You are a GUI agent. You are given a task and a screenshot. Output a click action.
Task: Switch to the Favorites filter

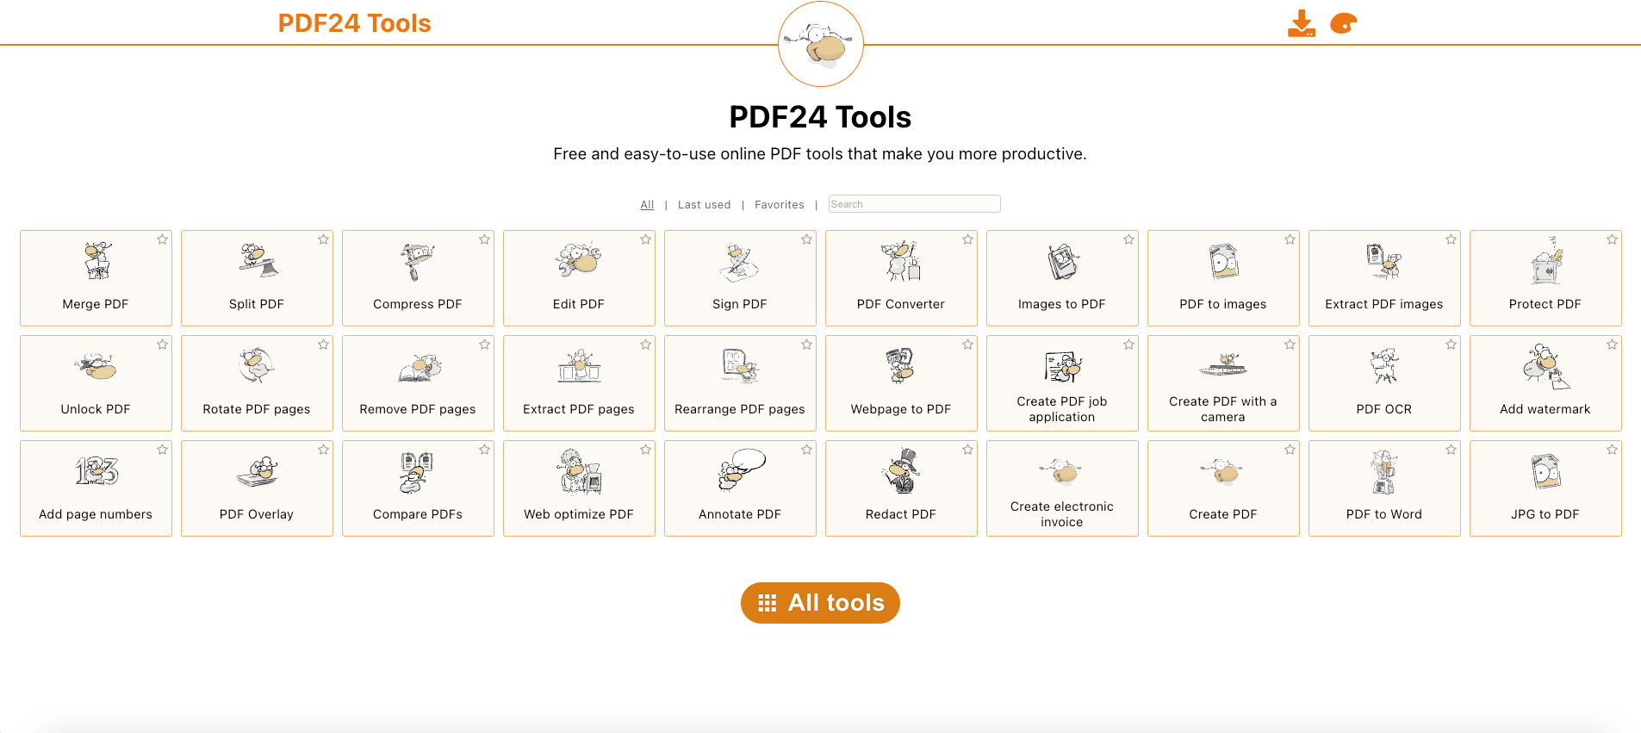(x=780, y=205)
